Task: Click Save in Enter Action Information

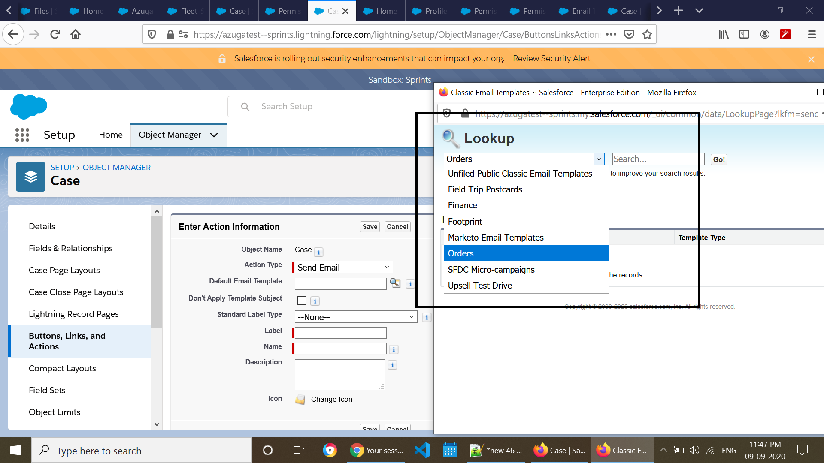Action: coord(370,227)
